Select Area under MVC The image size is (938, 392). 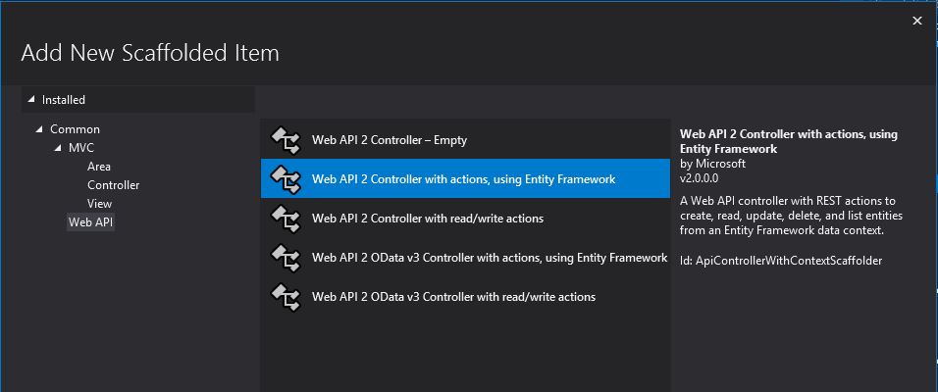tap(99, 167)
